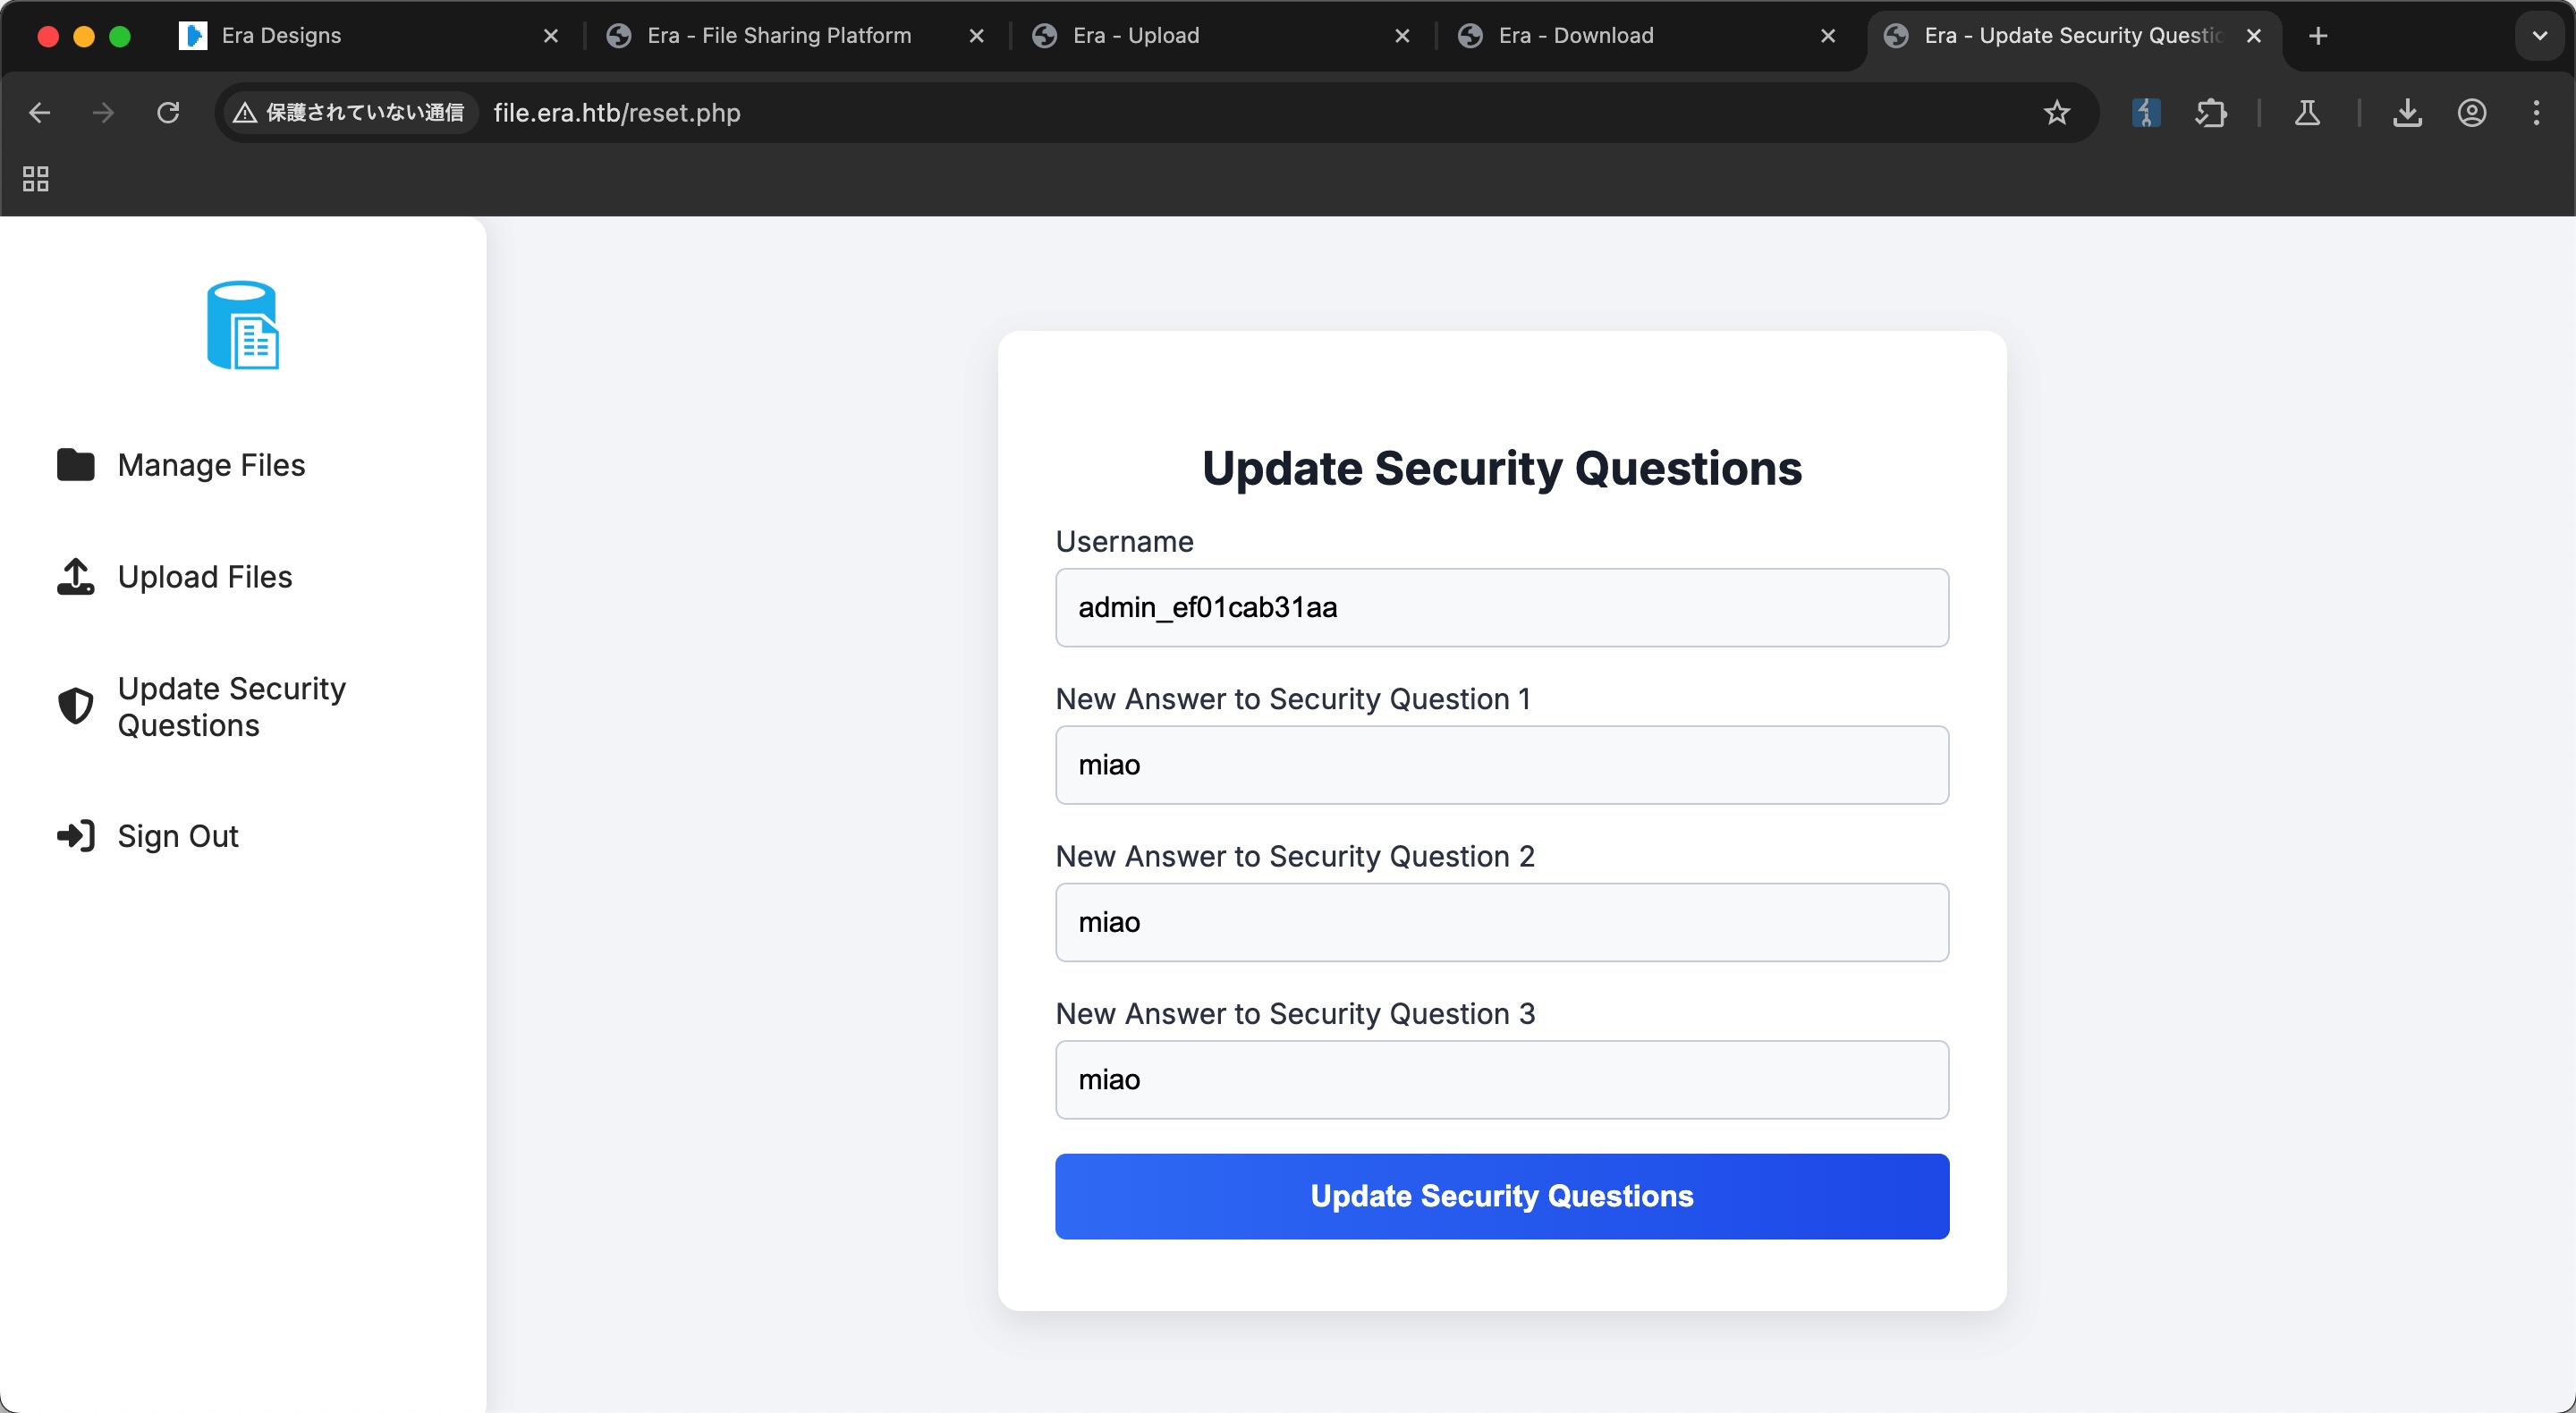This screenshot has width=2576, height=1413.
Task: Open the Manage Files sidebar link
Action: 211,465
